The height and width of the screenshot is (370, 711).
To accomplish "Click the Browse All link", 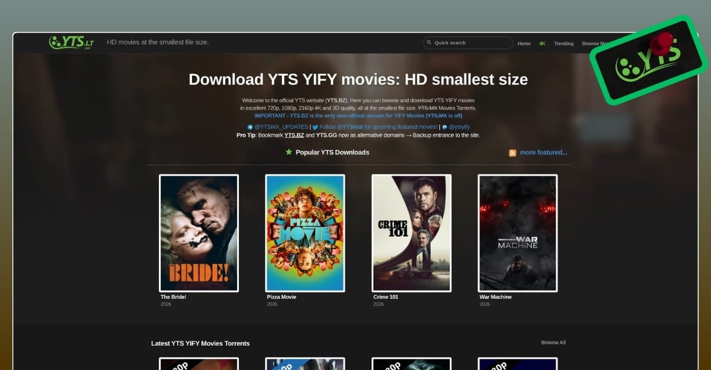I will [553, 343].
